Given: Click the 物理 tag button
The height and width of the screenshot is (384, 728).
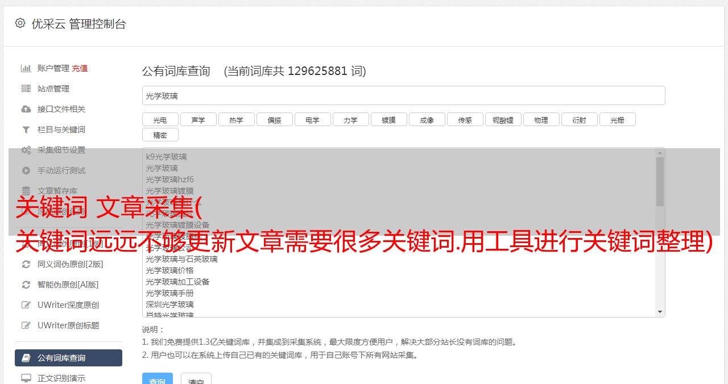Looking at the screenshot, I should coord(541,119).
